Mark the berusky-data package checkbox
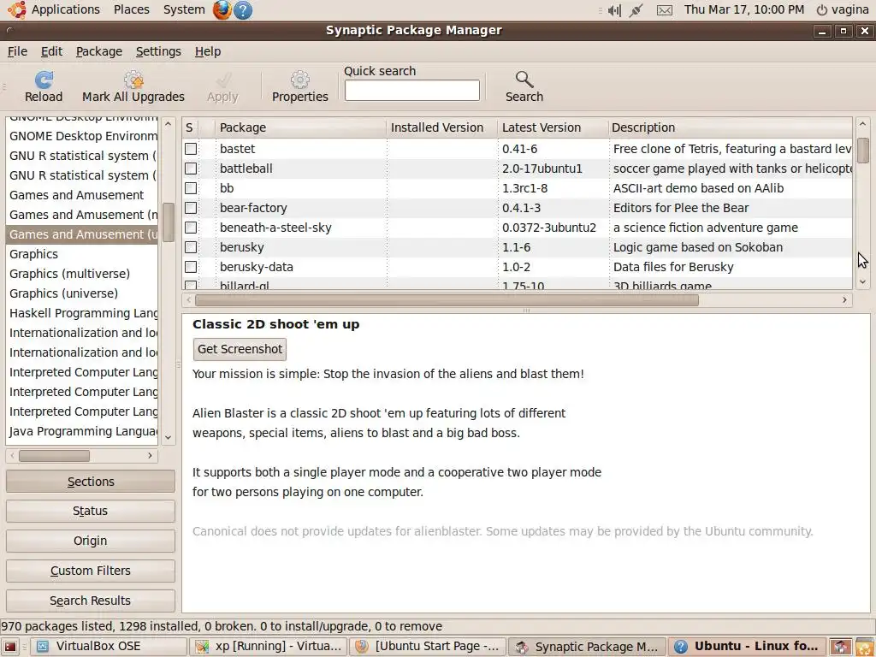This screenshot has height=657, width=876. [191, 267]
